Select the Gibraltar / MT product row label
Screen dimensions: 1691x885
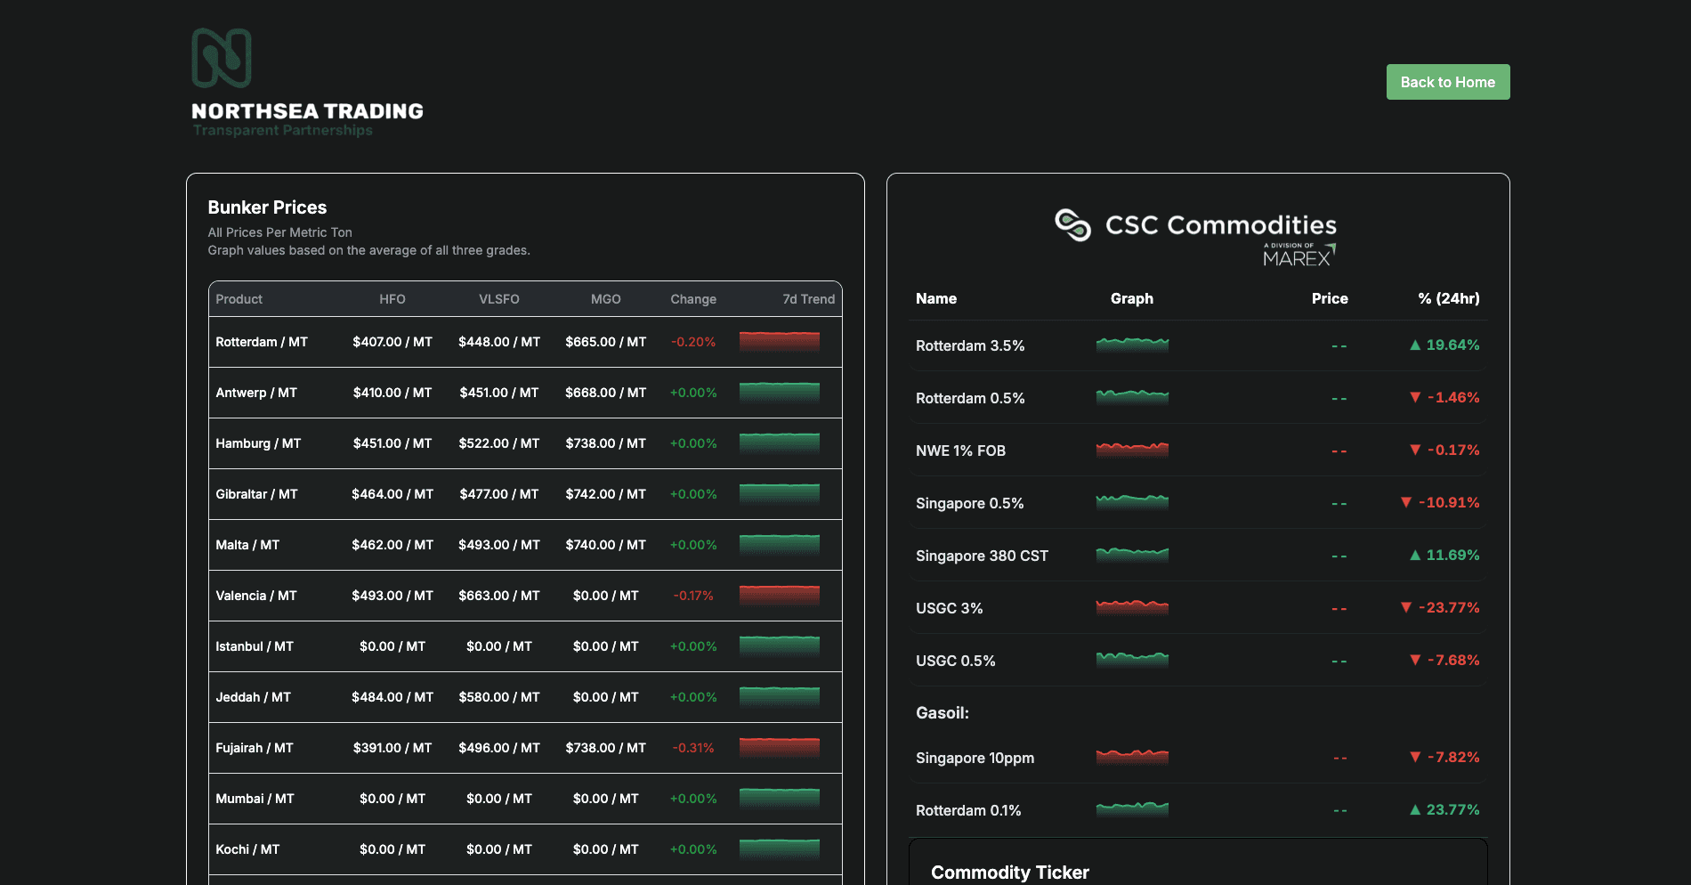tap(256, 494)
